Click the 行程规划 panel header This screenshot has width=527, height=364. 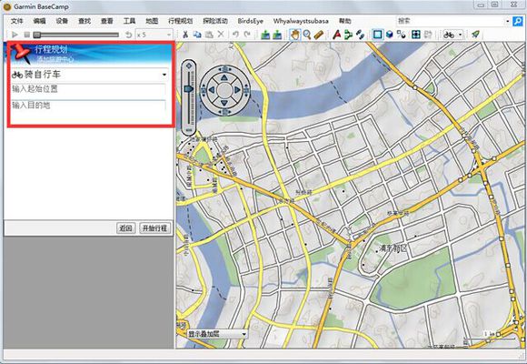(x=89, y=54)
